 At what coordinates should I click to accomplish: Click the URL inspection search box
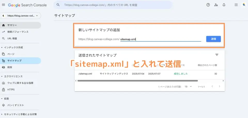pyautogui.click(x=113, y=5)
